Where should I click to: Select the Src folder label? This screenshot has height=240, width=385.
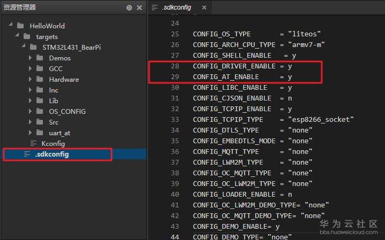[54, 122]
